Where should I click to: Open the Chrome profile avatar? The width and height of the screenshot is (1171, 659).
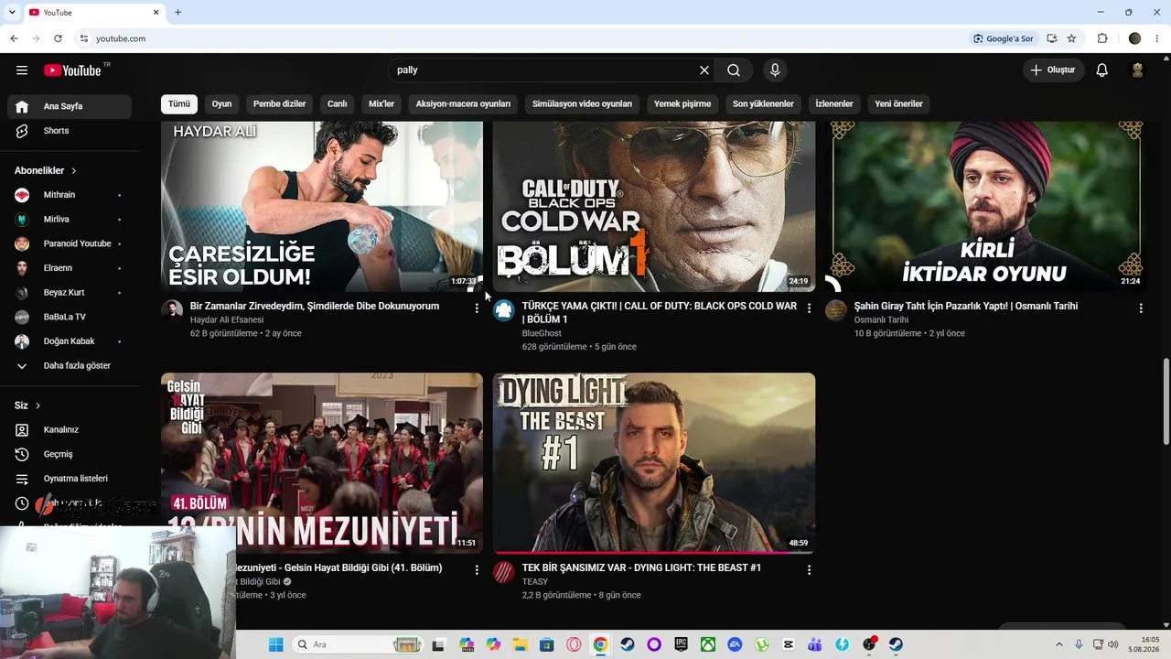(x=1135, y=38)
